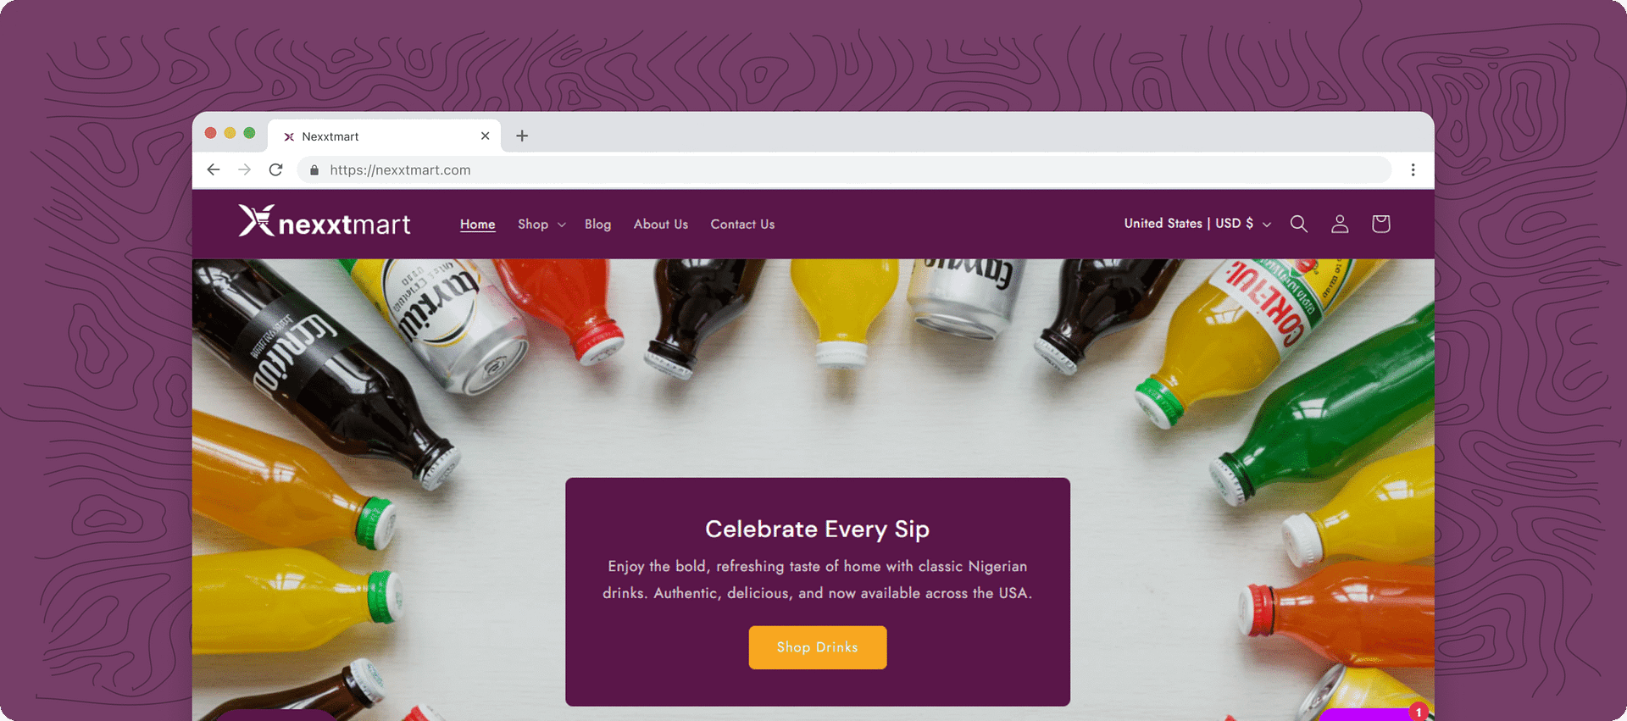
Task: Click the browser forward arrow
Action: (x=245, y=169)
